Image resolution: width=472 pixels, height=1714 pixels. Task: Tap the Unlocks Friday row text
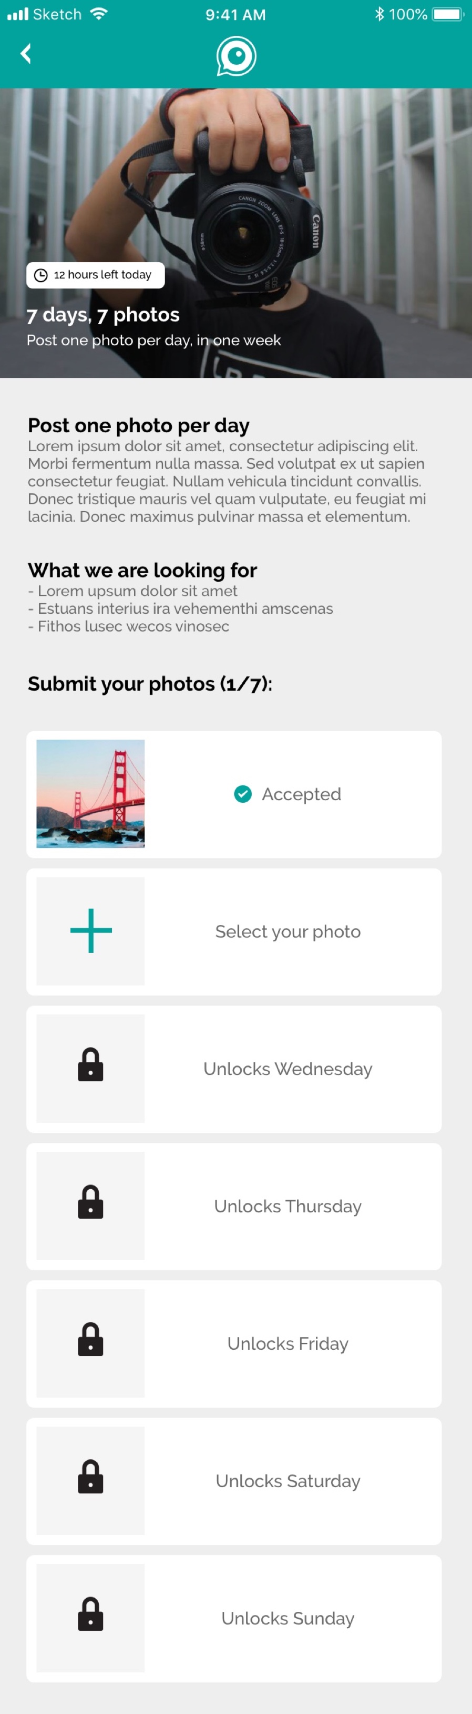point(288,1343)
